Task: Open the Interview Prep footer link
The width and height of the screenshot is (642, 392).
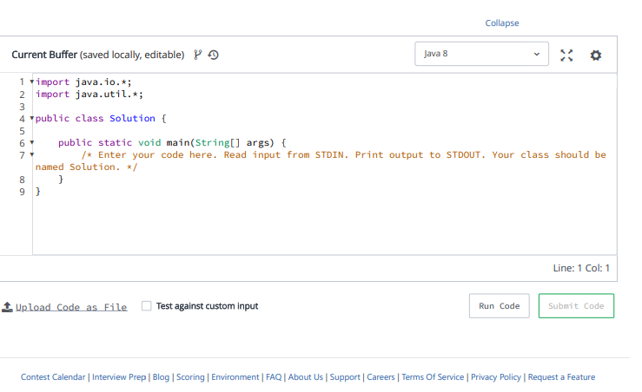Action: click(x=119, y=377)
